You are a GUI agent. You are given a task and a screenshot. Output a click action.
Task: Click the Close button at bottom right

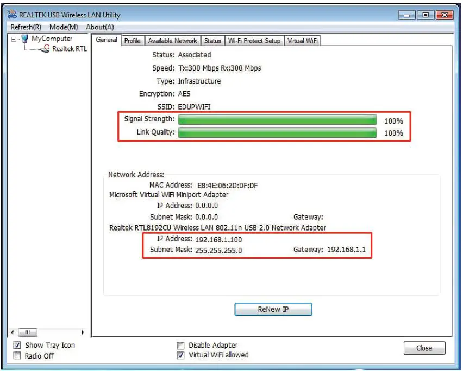(x=424, y=348)
